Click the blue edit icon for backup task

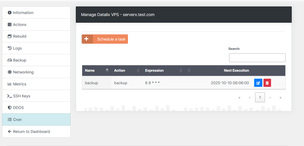258,83
